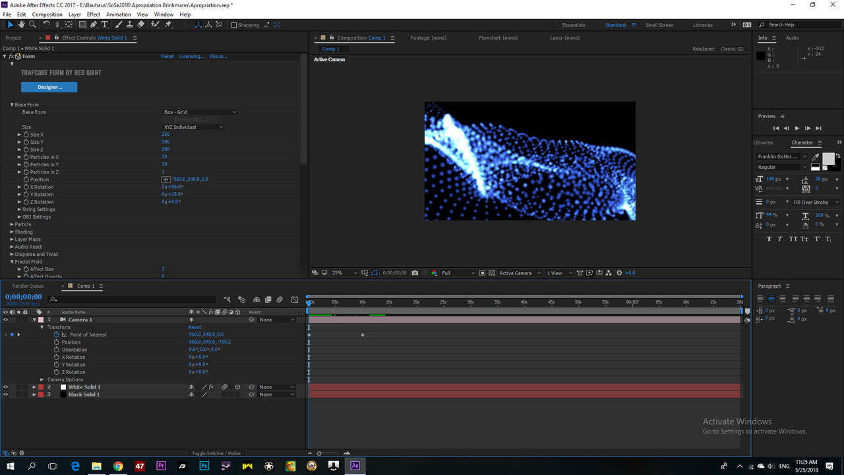Viewport: 844px width, 475px height.
Task: Click the snapshot camera icon in viewer
Action: (x=415, y=272)
